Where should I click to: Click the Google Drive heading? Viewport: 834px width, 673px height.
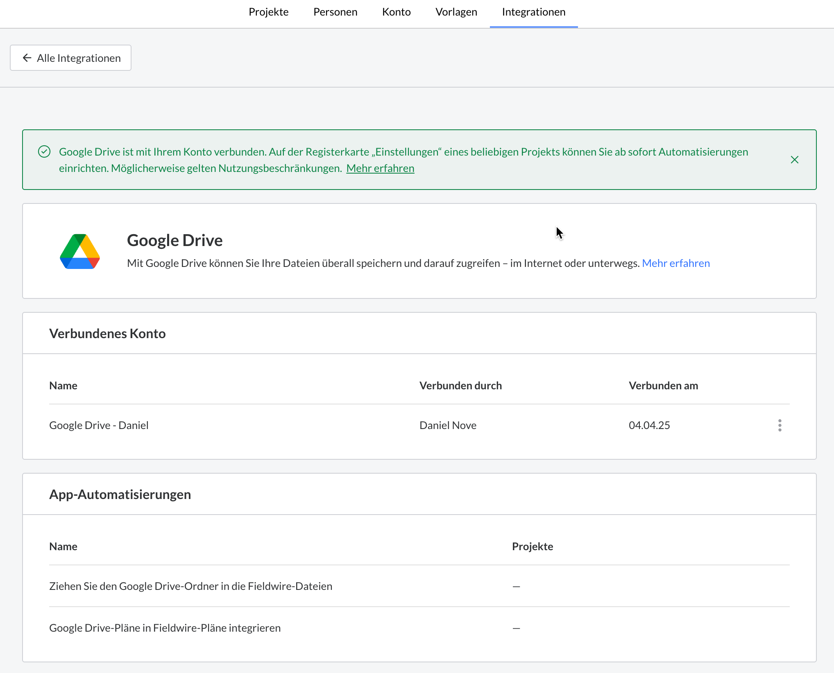pos(175,240)
